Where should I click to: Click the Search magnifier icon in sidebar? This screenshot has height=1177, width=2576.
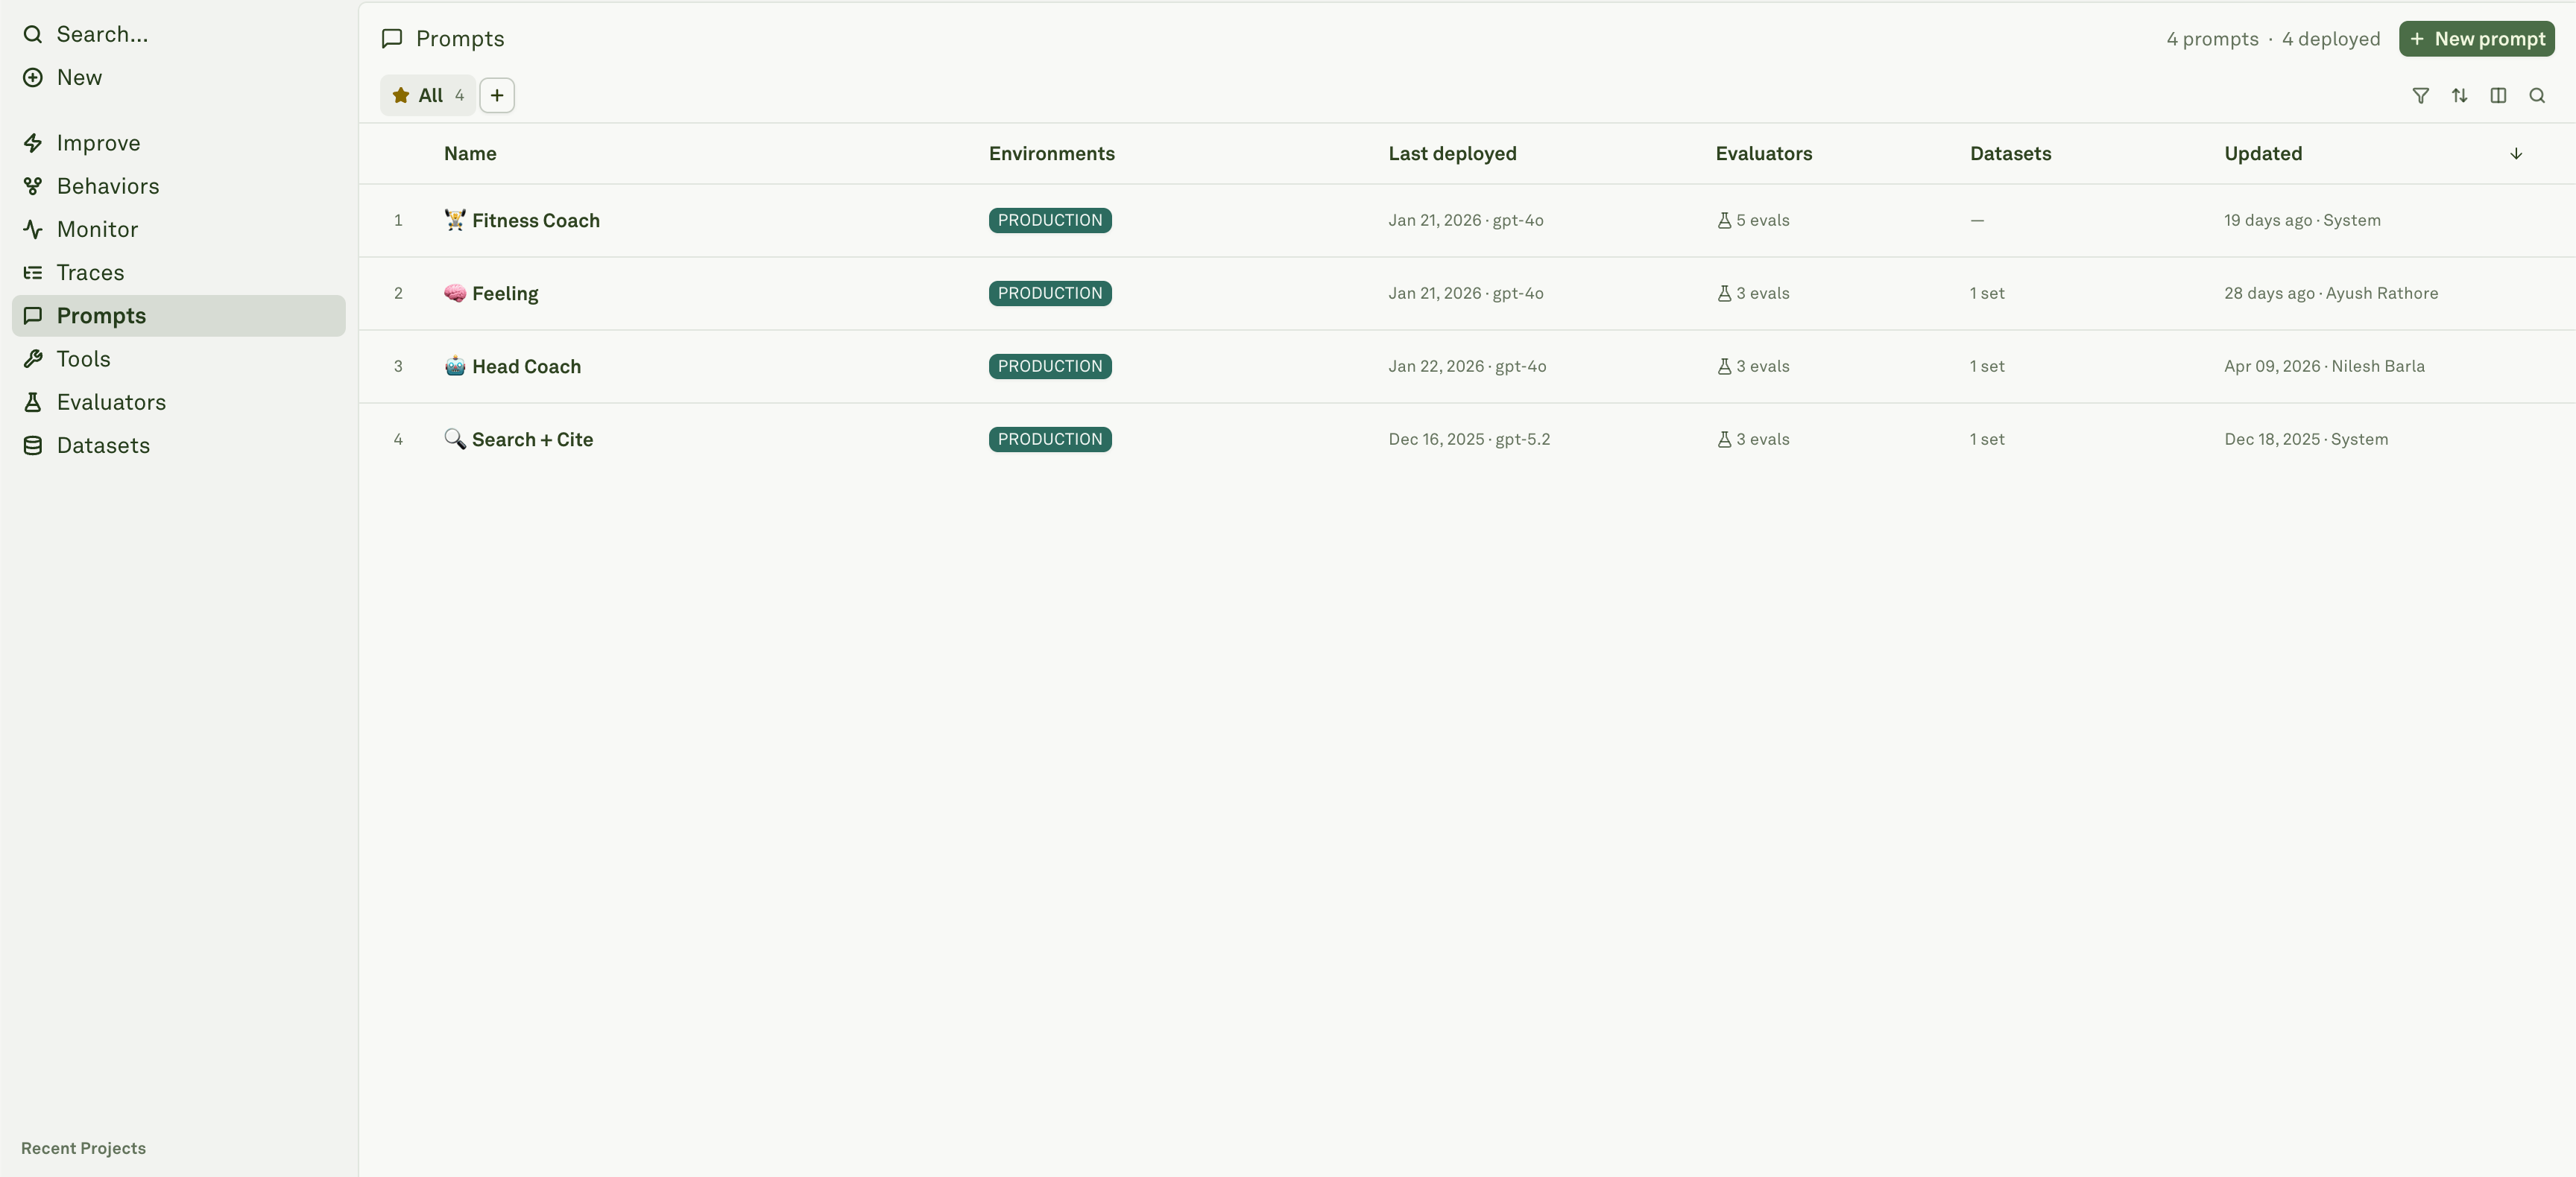tap(33, 35)
